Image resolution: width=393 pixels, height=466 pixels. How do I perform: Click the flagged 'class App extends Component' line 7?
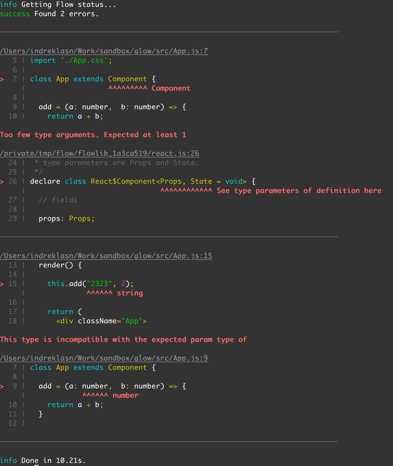pos(93,79)
